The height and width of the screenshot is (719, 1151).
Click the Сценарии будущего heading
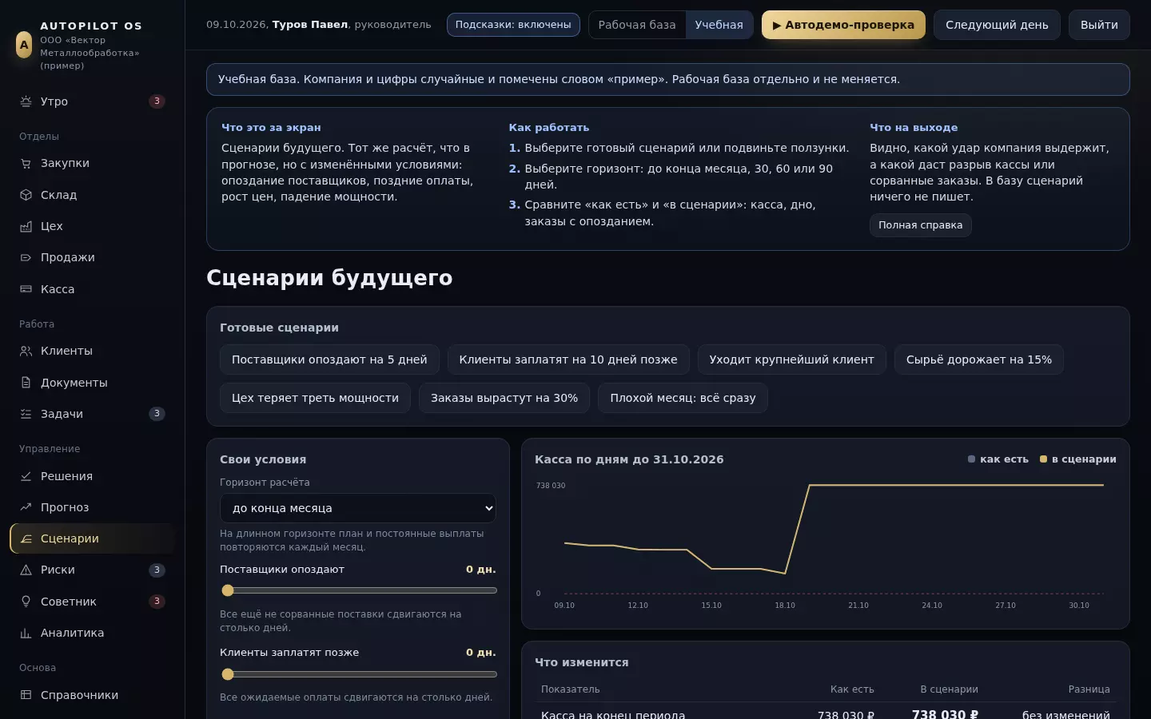pyautogui.click(x=329, y=278)
